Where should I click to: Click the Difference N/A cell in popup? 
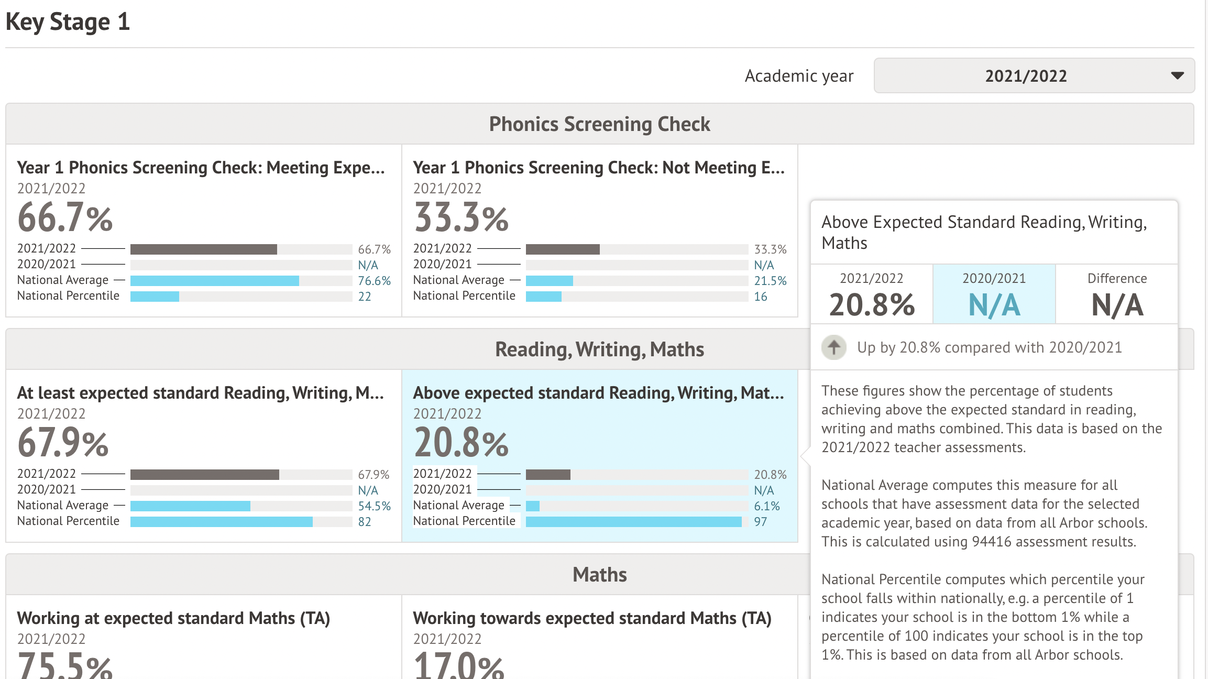click(x=1117, y=294)
